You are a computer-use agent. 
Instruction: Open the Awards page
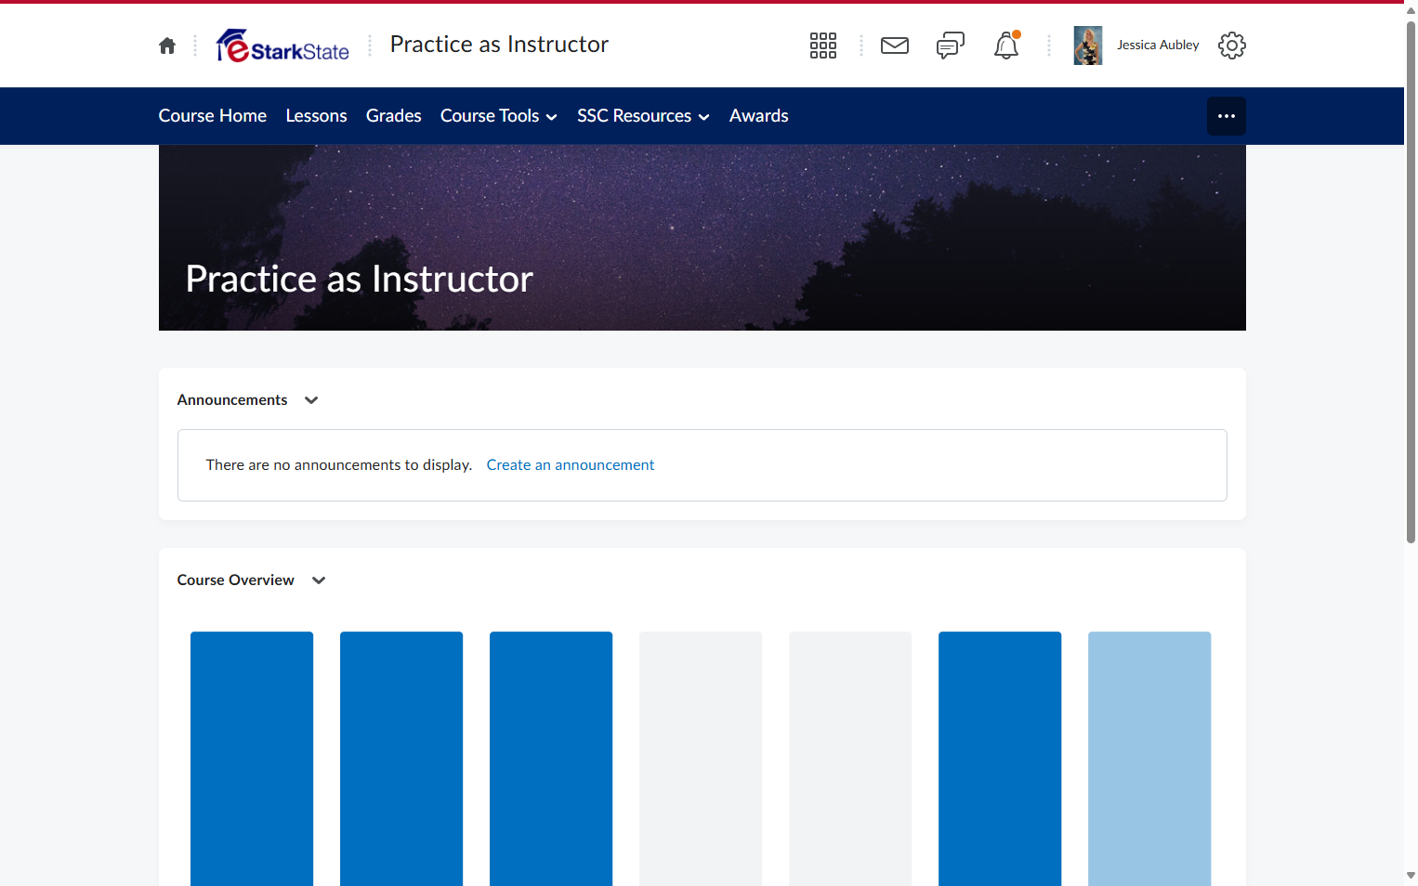point(759,116)
